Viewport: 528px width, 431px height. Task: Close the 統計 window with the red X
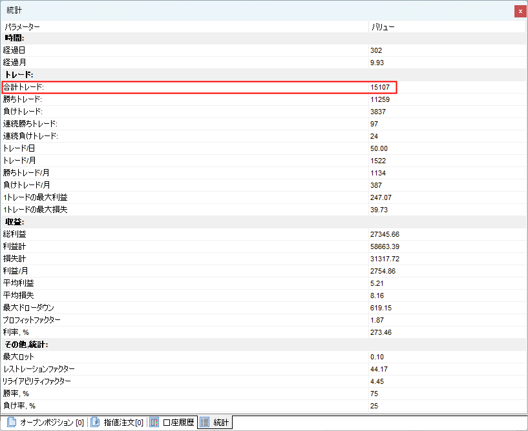coord(520,11)
